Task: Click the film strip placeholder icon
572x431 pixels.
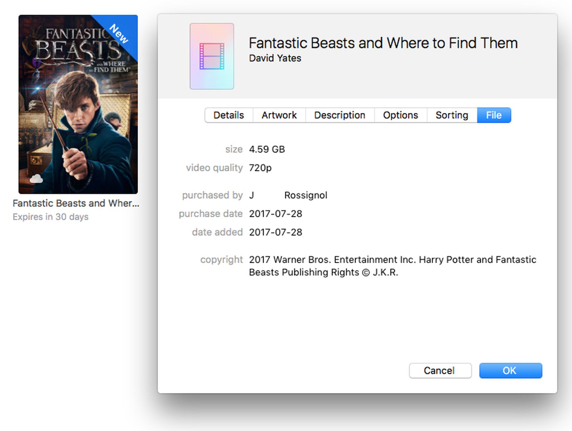Action: 212,56
